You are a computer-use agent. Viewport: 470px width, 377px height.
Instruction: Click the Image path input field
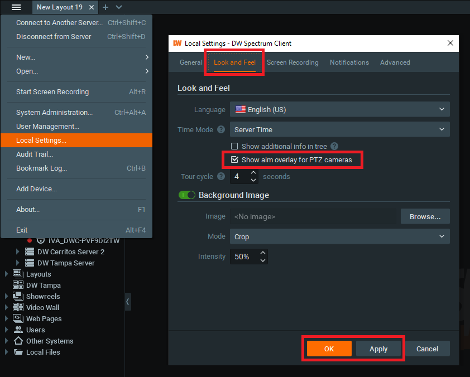[313, 216]
